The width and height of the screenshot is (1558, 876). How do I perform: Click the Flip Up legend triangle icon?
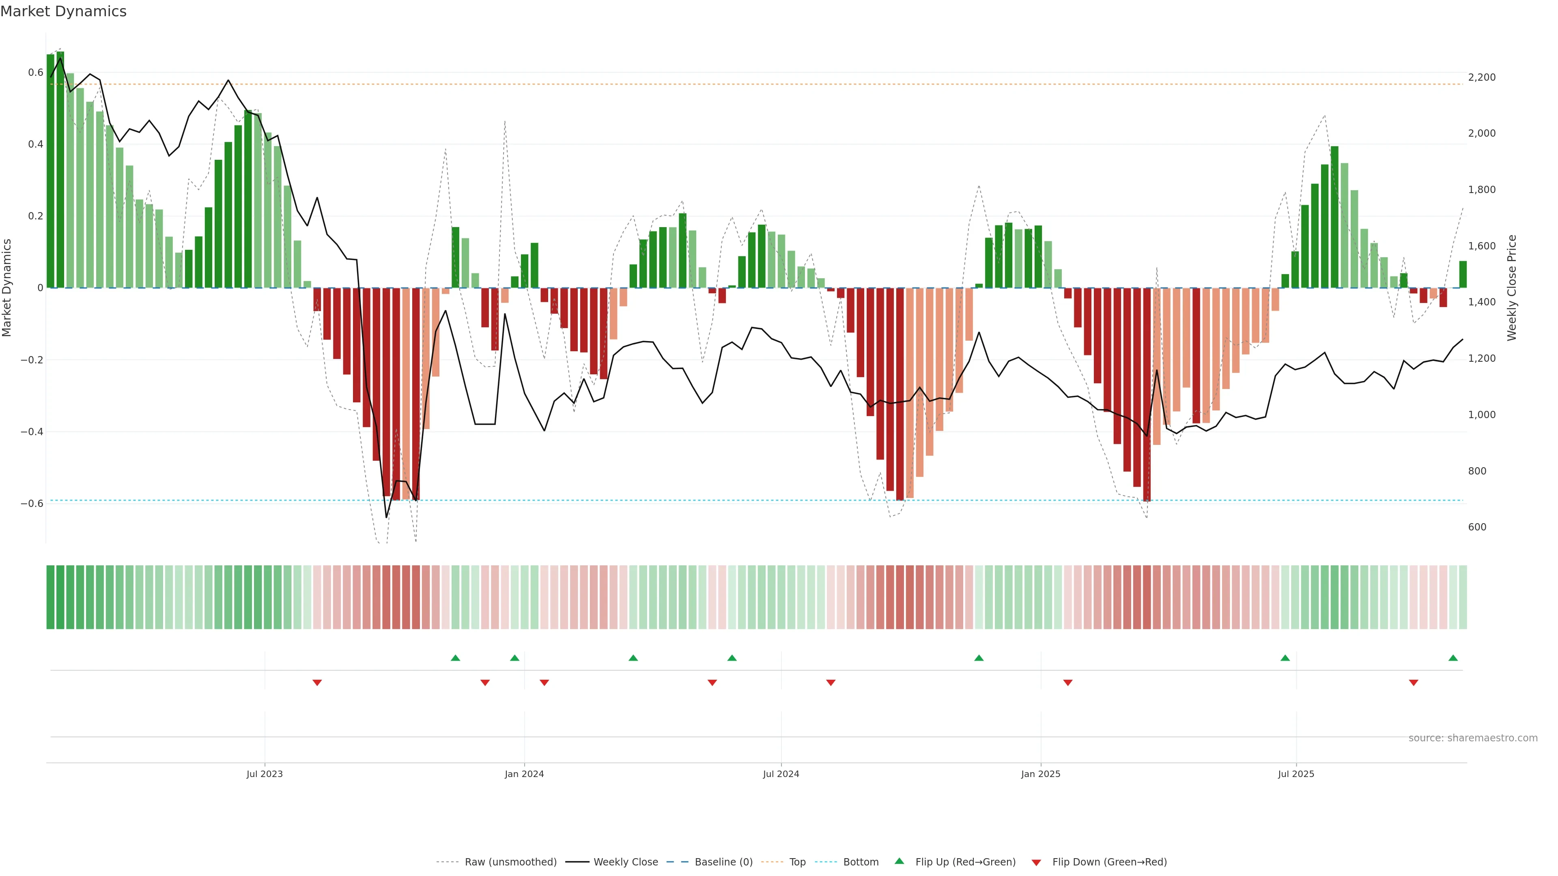(x=900, y=861)
